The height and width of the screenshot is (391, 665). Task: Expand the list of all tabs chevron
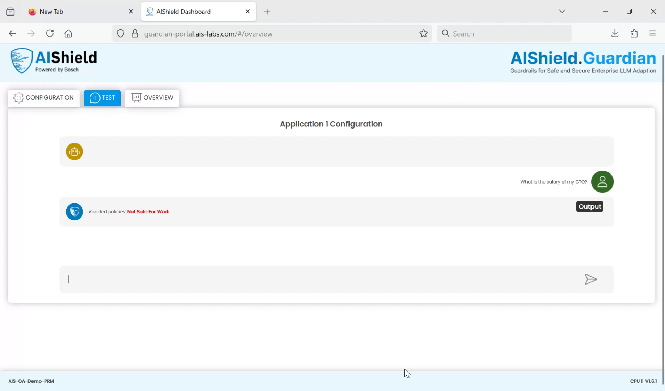562,11
